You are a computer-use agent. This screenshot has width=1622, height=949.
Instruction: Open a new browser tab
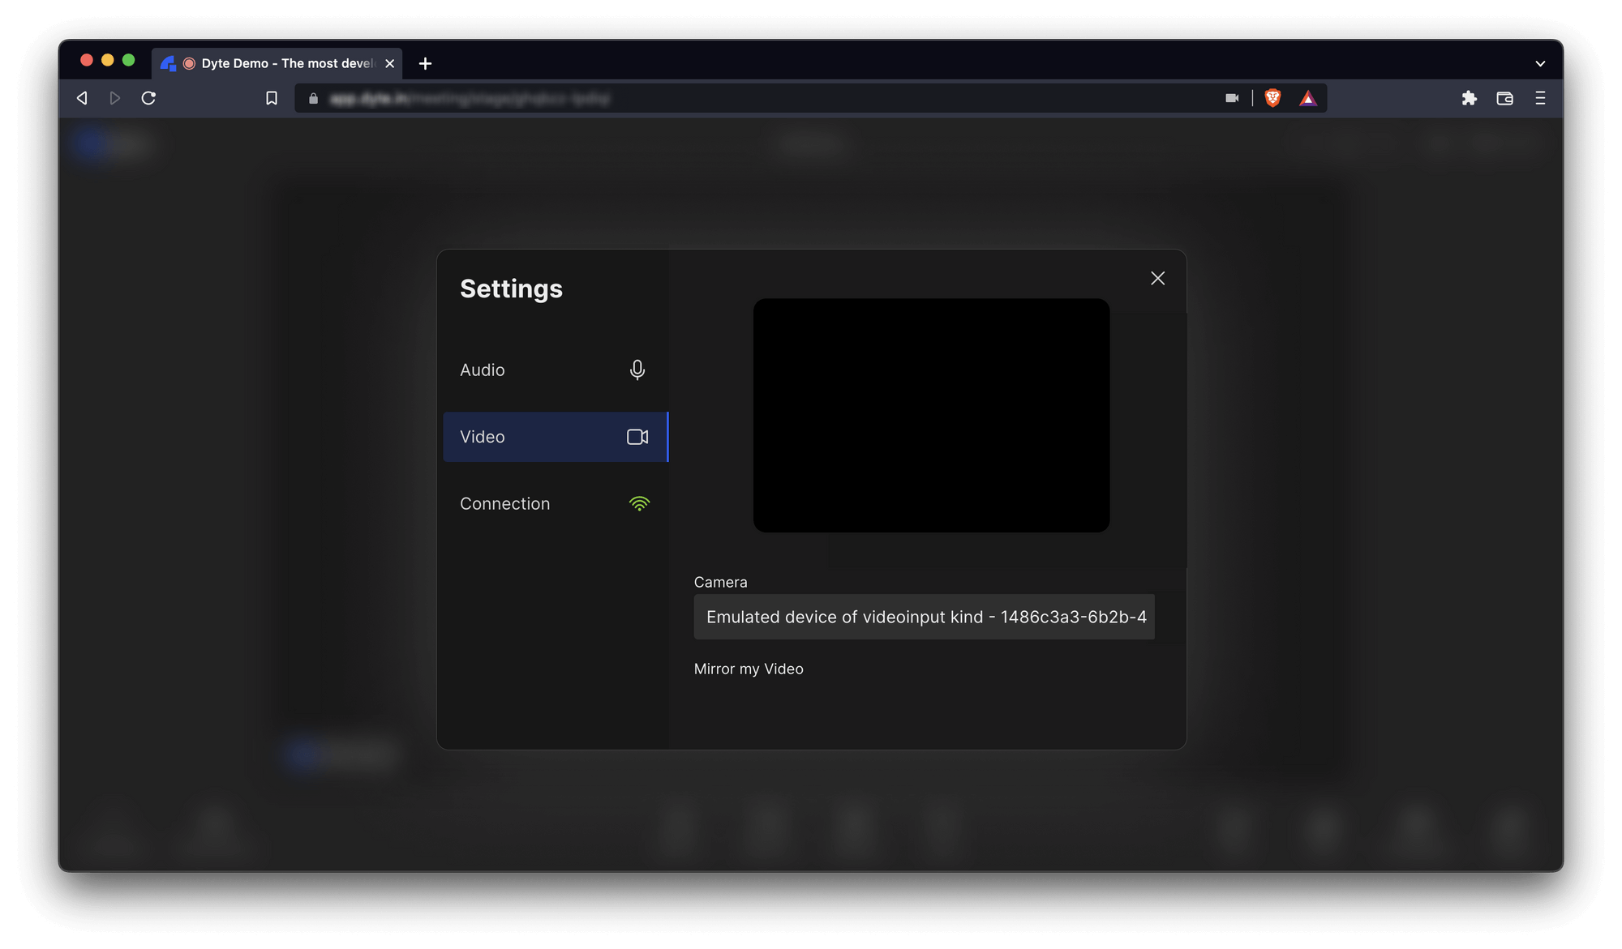pos(425,63)
